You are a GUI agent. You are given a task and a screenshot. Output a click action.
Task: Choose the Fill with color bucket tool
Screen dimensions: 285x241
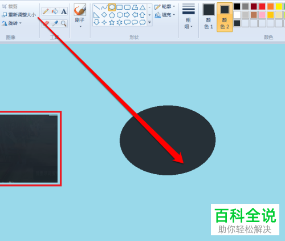pos(55,11)
